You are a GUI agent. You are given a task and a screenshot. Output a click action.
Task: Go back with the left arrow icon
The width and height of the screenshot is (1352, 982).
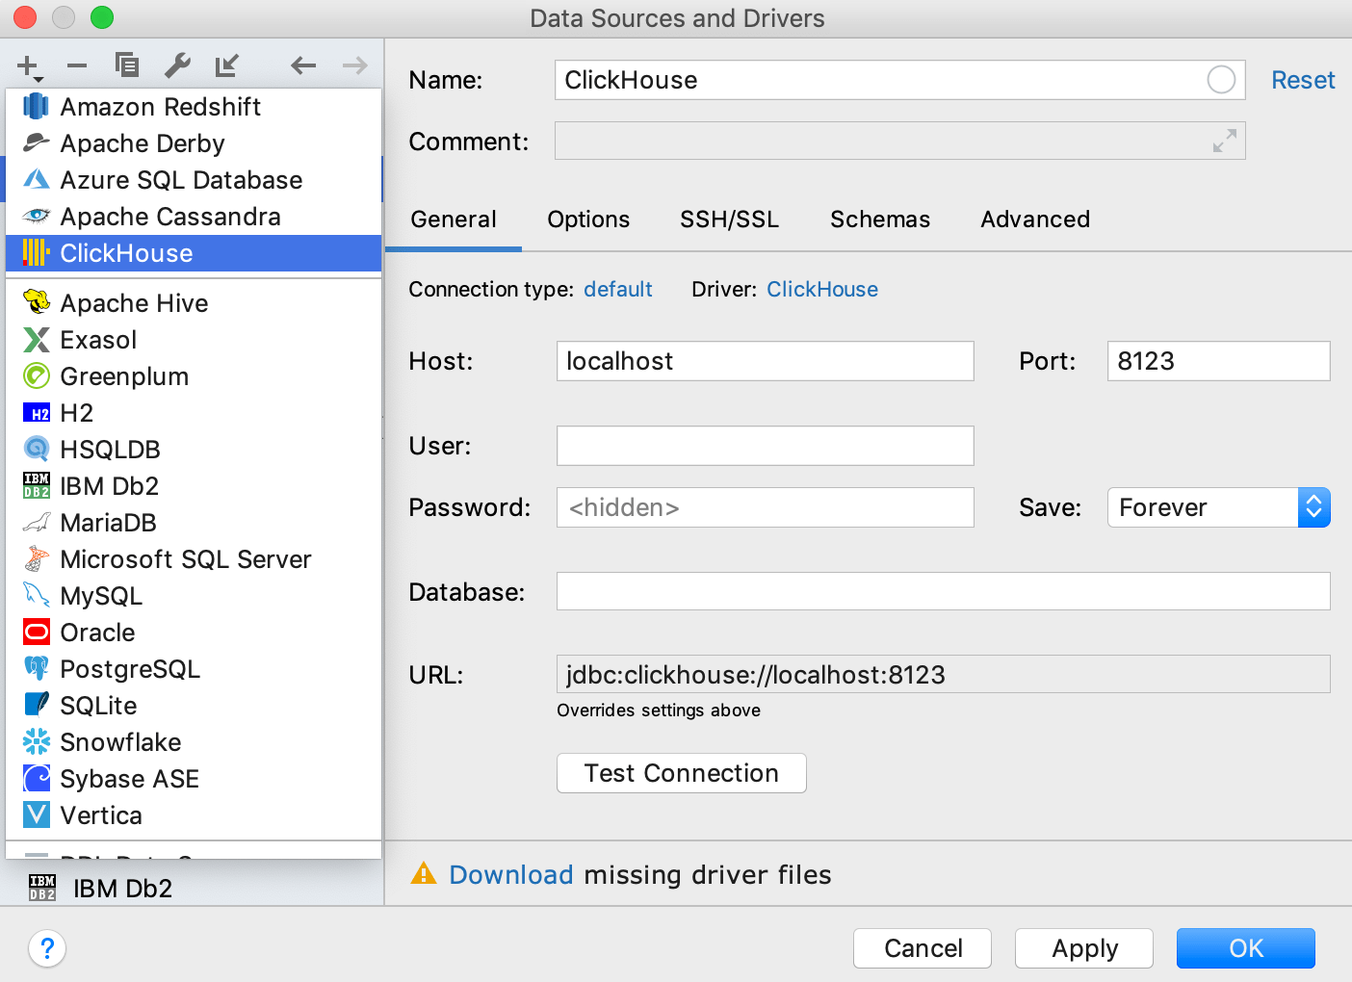[303, 65]
